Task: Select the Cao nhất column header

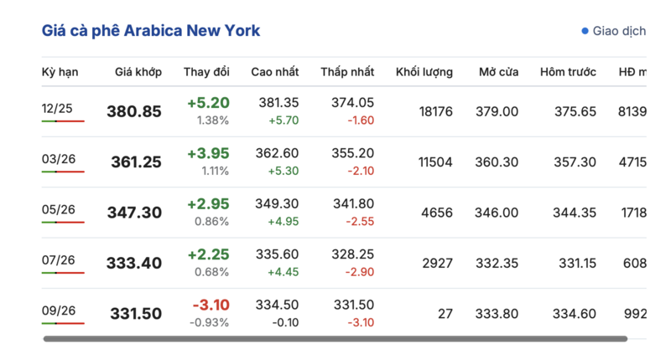Action: pos(274,72)
